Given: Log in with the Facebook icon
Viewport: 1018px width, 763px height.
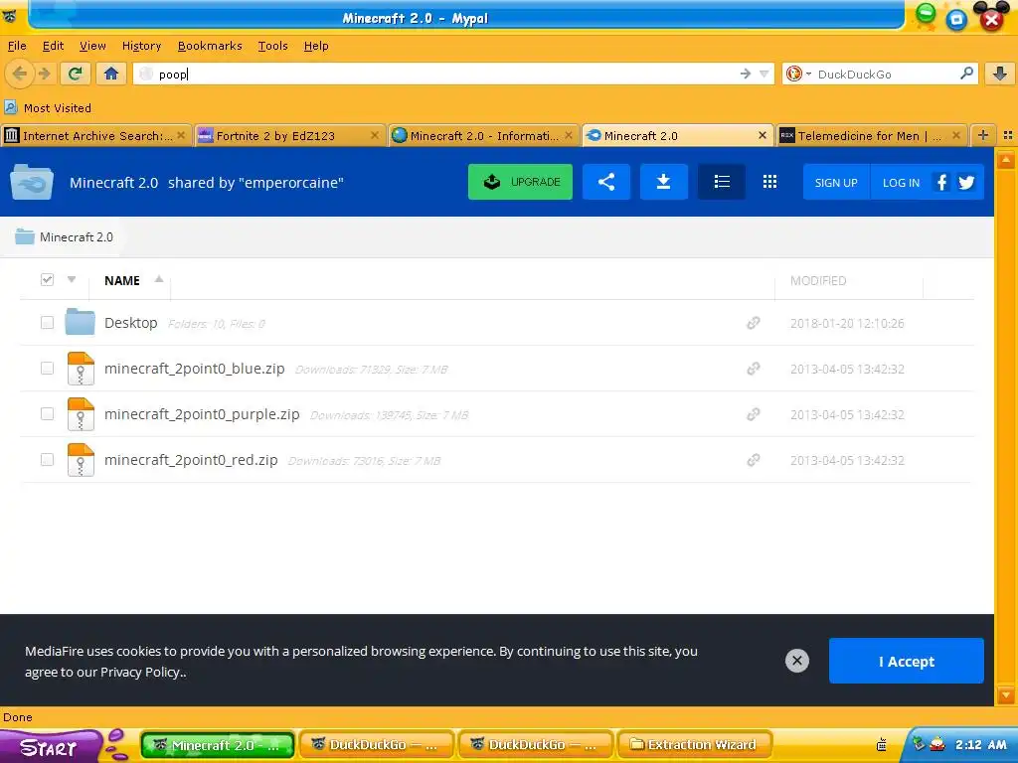Looking at the screenshot, I should (x=941, y=183).
